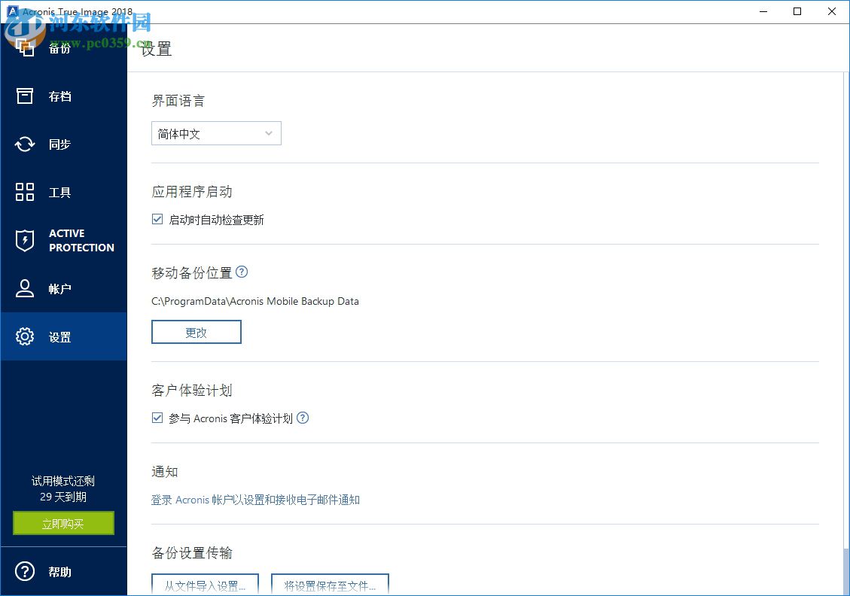Click the help icon after 客户体验计划 checkbox
The height and width of the screenshot is (596, 850).
click(x=303, y=418)
